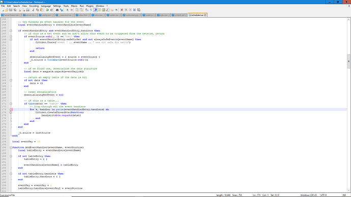Open the Macro menu
351x197 pixels.
pyautogui.click(x=74, y=6)
